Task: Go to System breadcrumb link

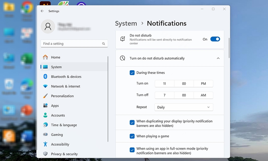Action: [126, 23]
